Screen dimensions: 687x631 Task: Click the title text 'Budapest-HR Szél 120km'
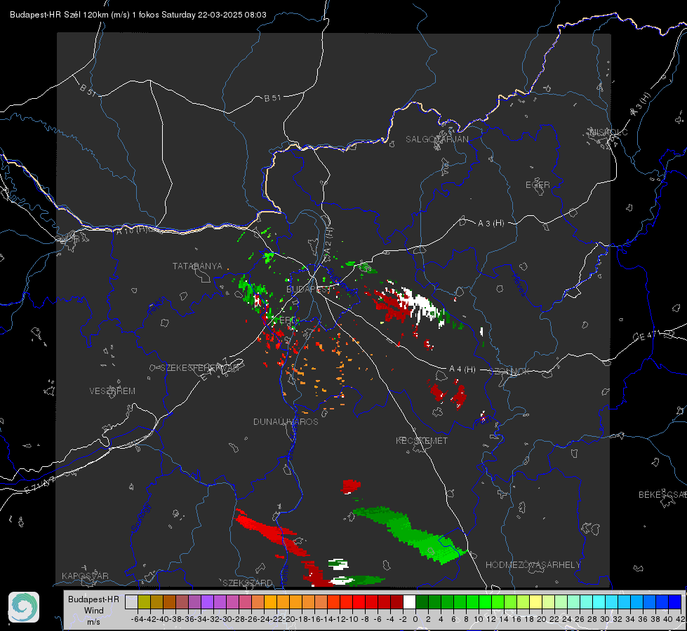[x=59, y=15]
